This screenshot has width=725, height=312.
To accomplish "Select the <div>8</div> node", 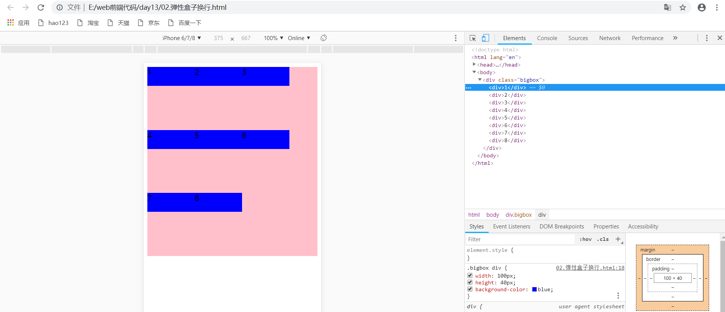I will (x=507, y=140).
